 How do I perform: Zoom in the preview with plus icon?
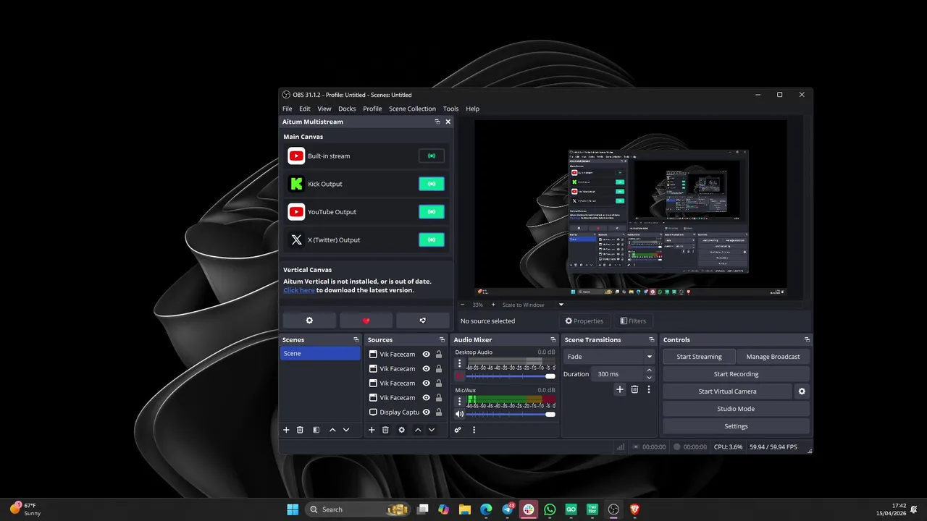pos(493,305)
